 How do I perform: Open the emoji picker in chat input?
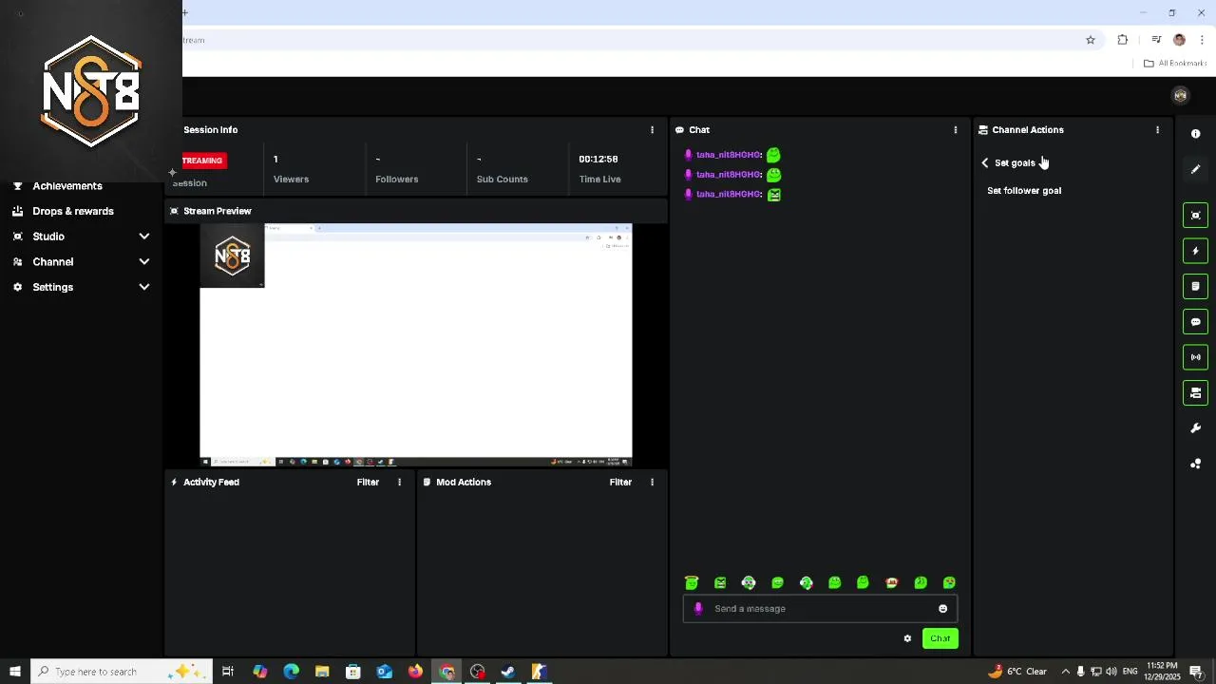[x=943, y=609]
